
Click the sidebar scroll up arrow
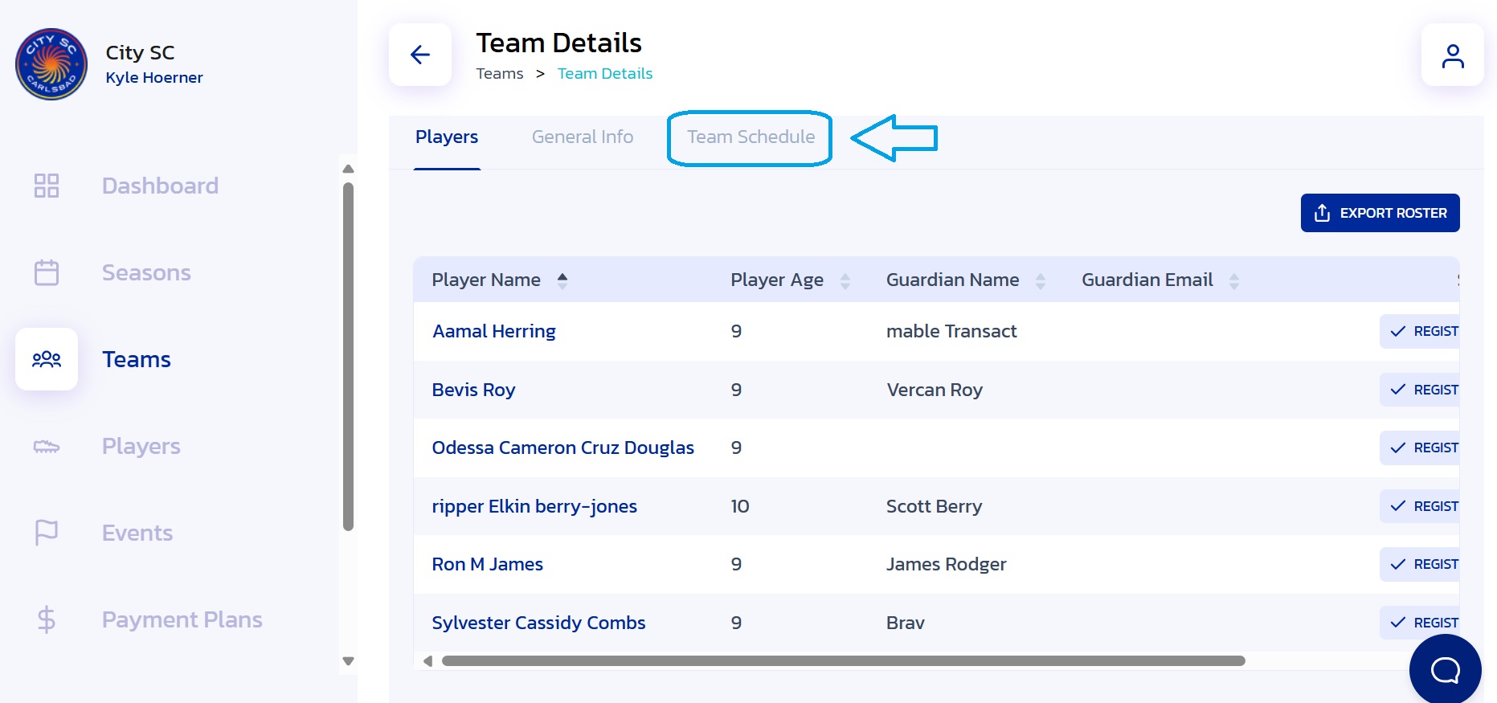(x=348, y=169)
